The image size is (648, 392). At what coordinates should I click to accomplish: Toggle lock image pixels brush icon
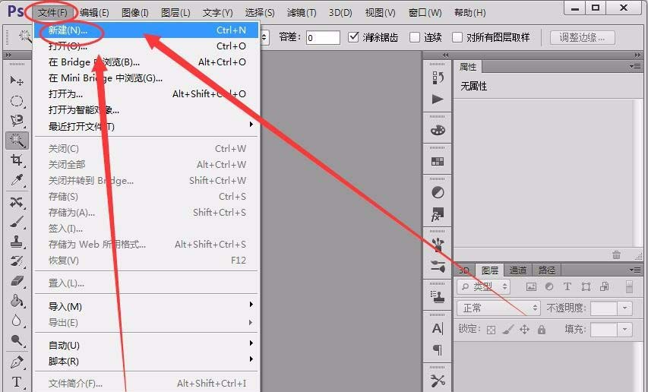(x=508, y=329)
